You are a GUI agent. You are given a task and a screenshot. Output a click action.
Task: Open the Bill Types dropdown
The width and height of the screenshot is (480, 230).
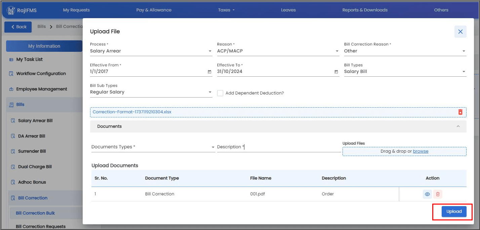(405, 72)
